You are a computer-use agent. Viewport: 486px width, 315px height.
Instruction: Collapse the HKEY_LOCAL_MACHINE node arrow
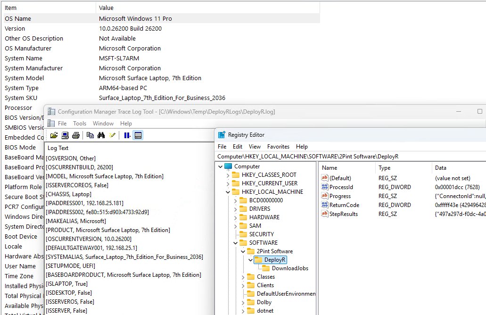pos(228,192)
